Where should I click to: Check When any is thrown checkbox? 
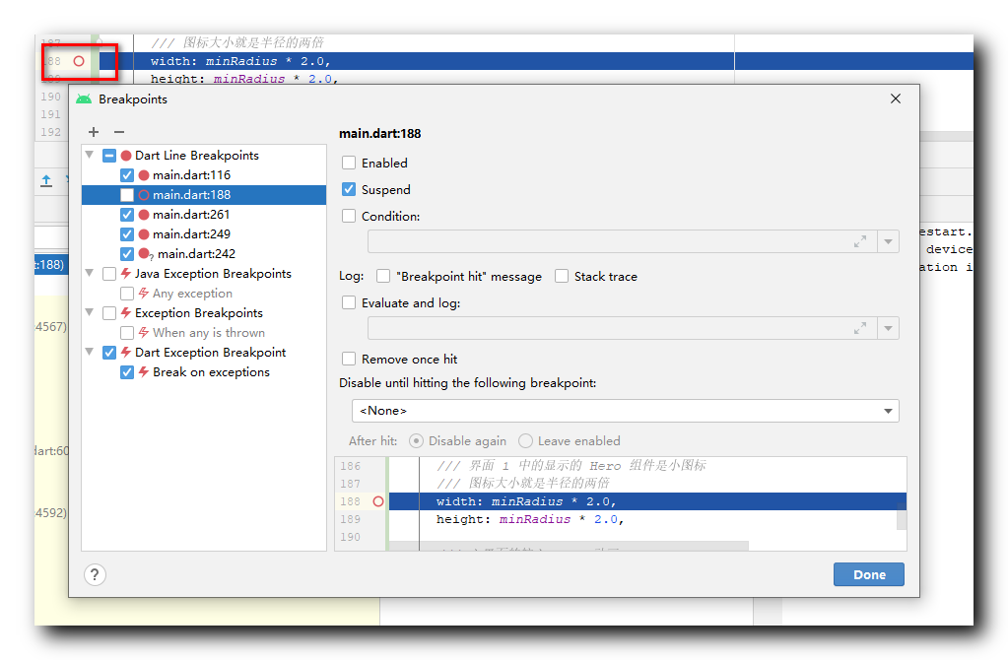click(127, 333)
